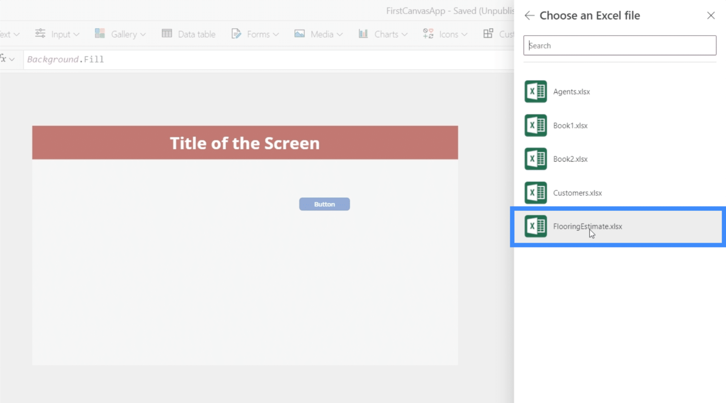Open the property selector fx chevron
Image resolution: width=726 pixels, height=403 pixels.
pos(12,59)
